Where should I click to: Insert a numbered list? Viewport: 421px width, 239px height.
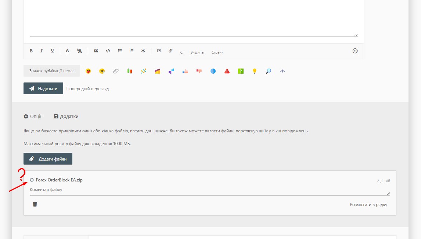(x=131, y=51)
